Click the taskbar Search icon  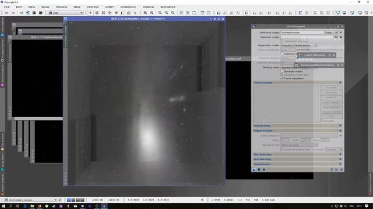(x=10, y=206)
